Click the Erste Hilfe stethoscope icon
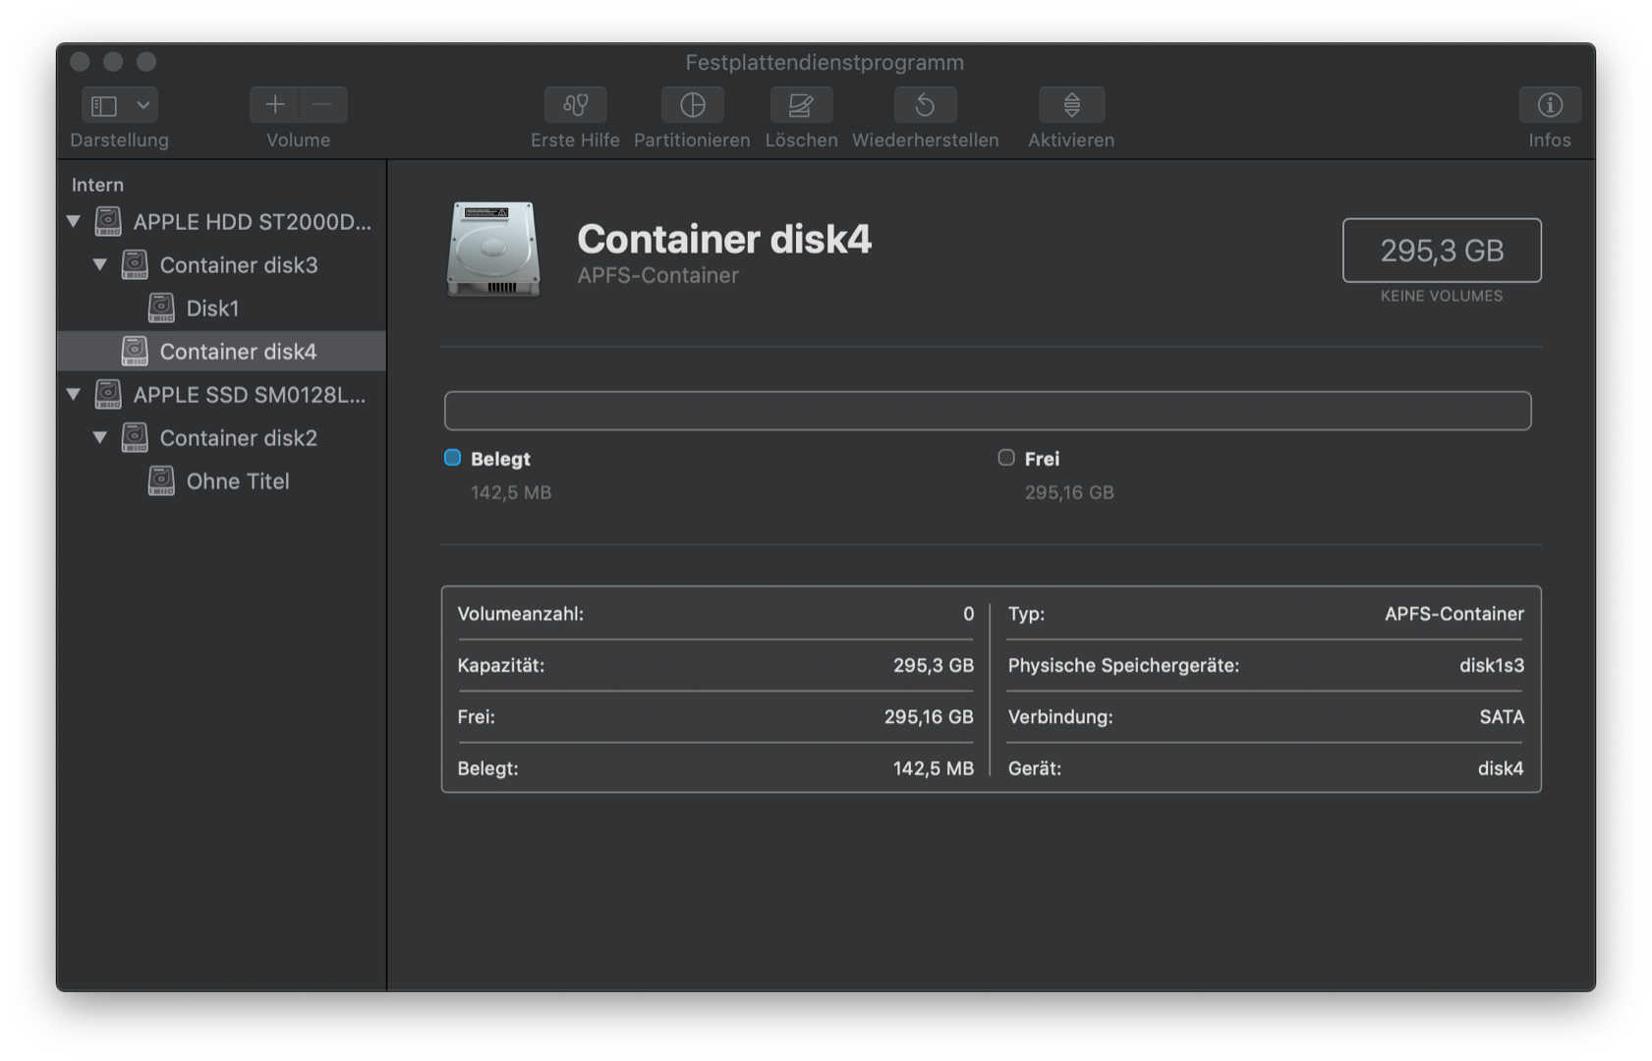The width and height of the screenshot is (1652, 1061). 575,105
